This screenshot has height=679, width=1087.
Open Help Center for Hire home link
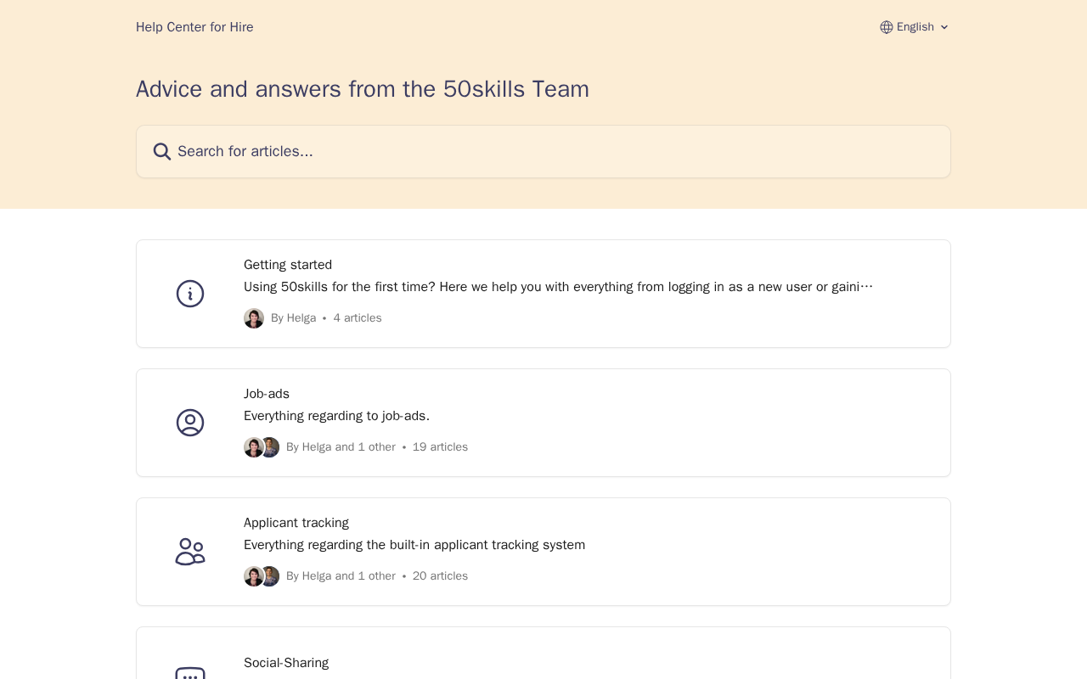point(194,27)
